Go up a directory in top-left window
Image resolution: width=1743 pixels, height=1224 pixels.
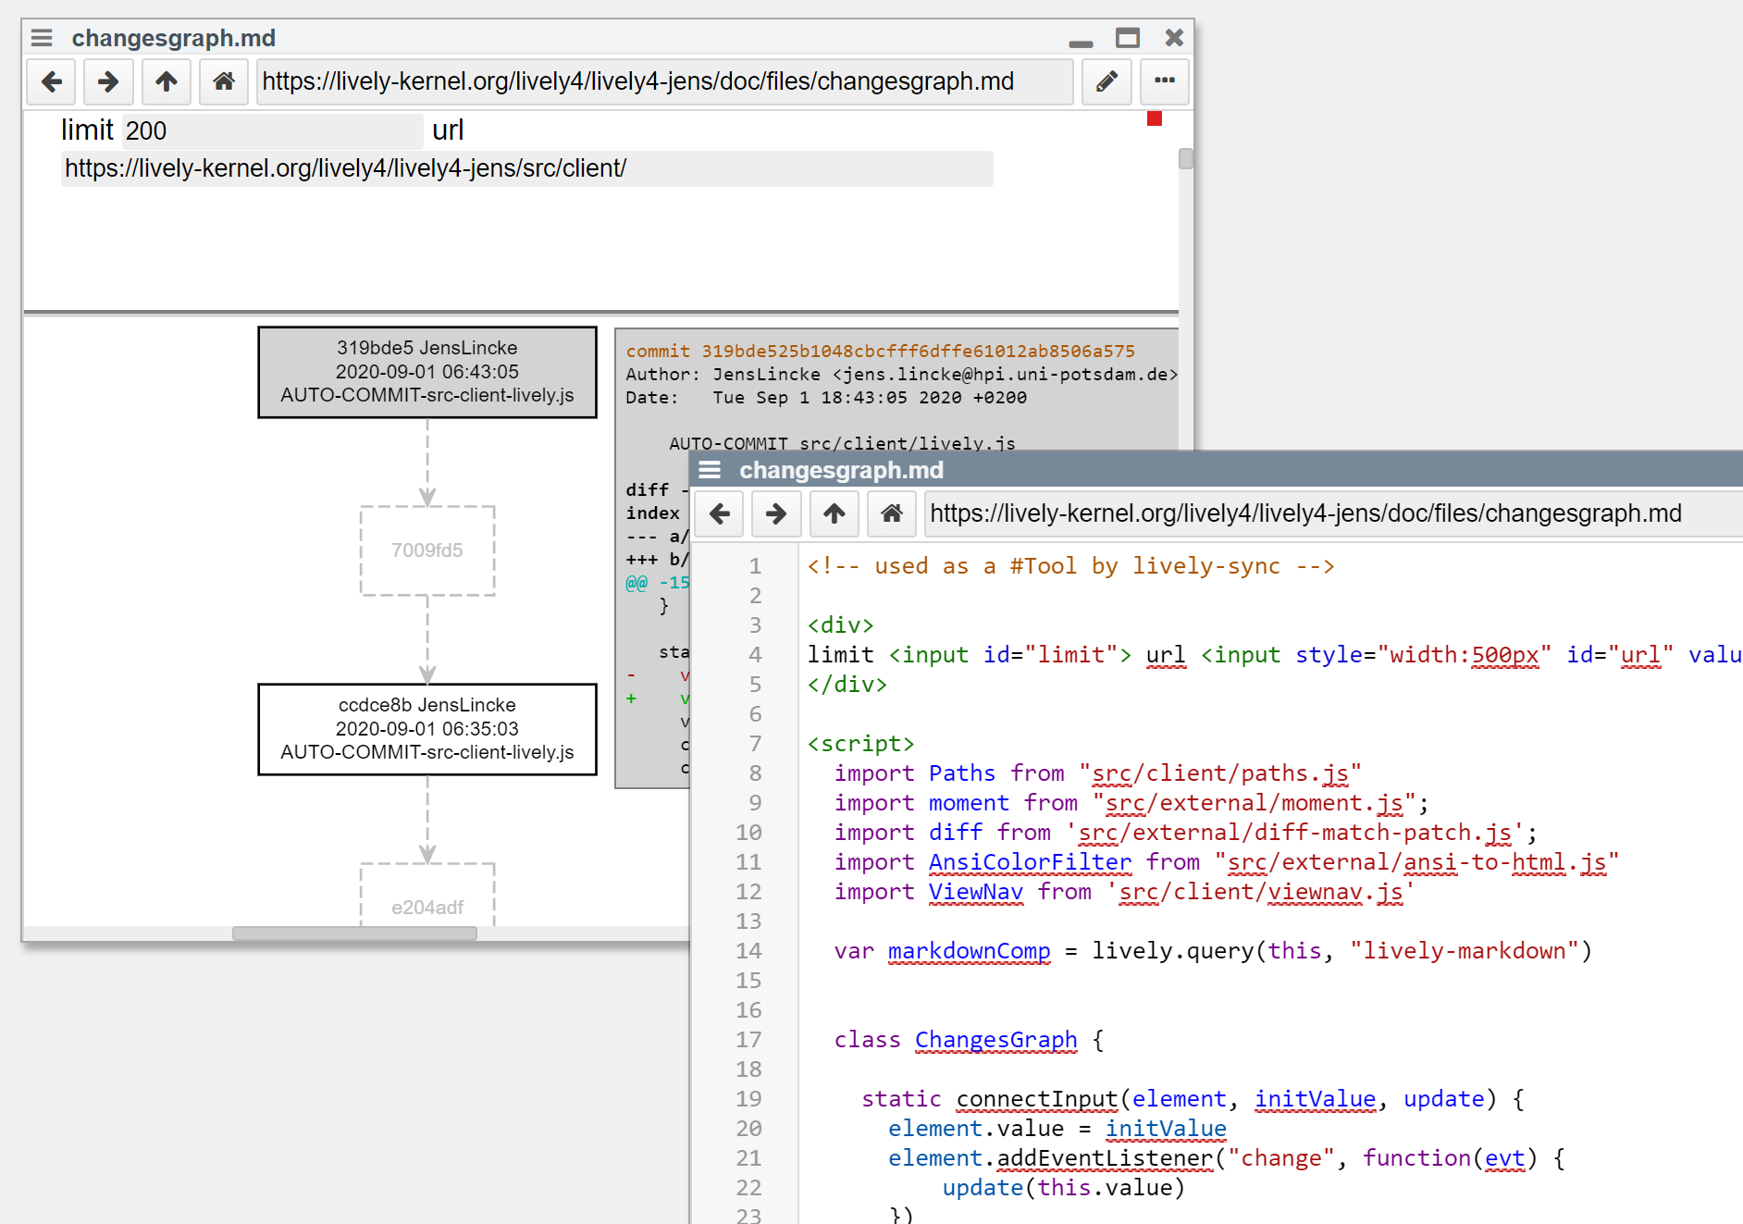167,81
